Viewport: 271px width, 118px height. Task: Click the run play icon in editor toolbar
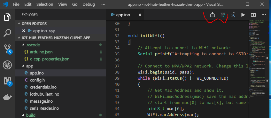[x=243, y=15]
